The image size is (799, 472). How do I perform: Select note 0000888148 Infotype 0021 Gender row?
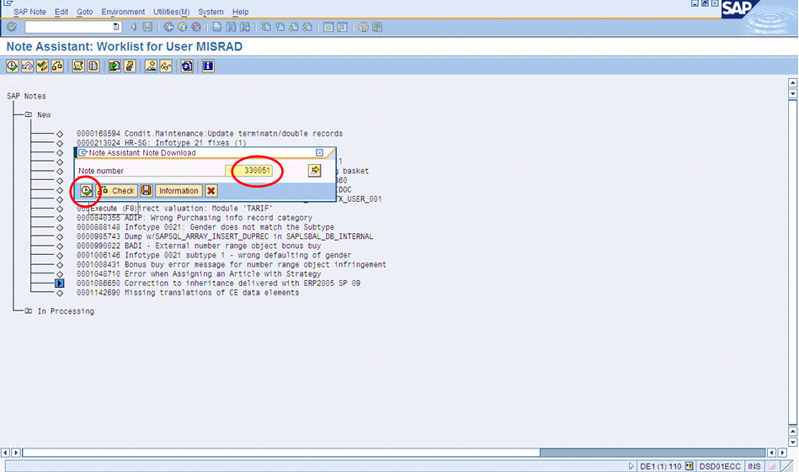coord(205,227)
